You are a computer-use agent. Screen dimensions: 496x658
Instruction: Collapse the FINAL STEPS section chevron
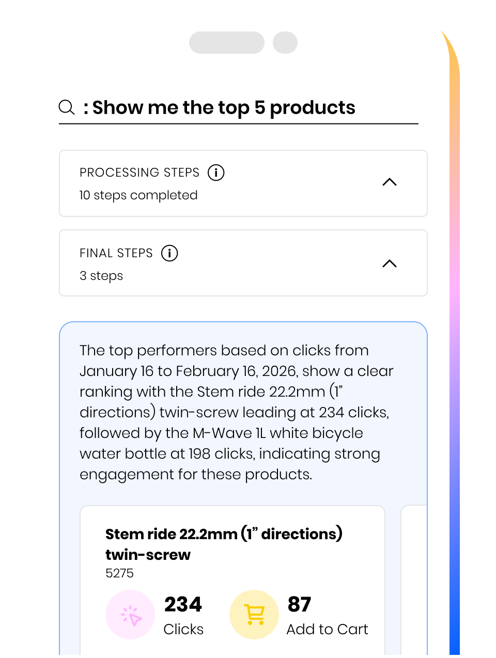[389, 264]
